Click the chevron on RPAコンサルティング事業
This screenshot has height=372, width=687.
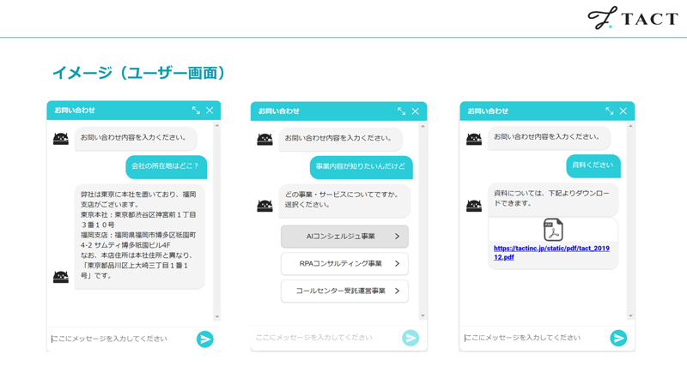click(397, 264)
